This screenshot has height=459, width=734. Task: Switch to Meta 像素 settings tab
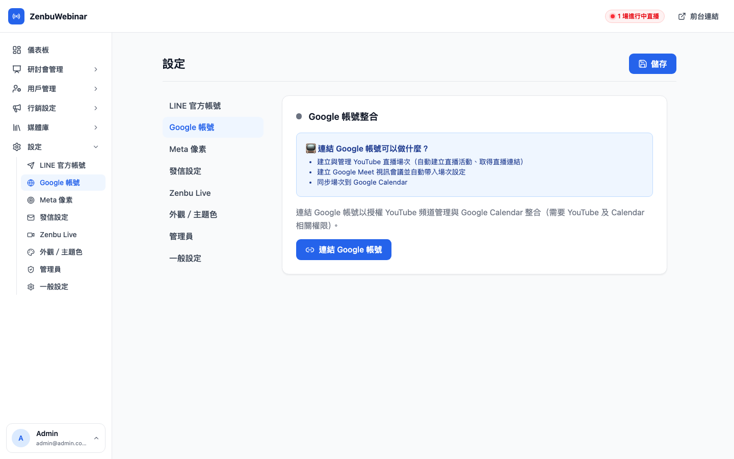(x=213, y=149)
